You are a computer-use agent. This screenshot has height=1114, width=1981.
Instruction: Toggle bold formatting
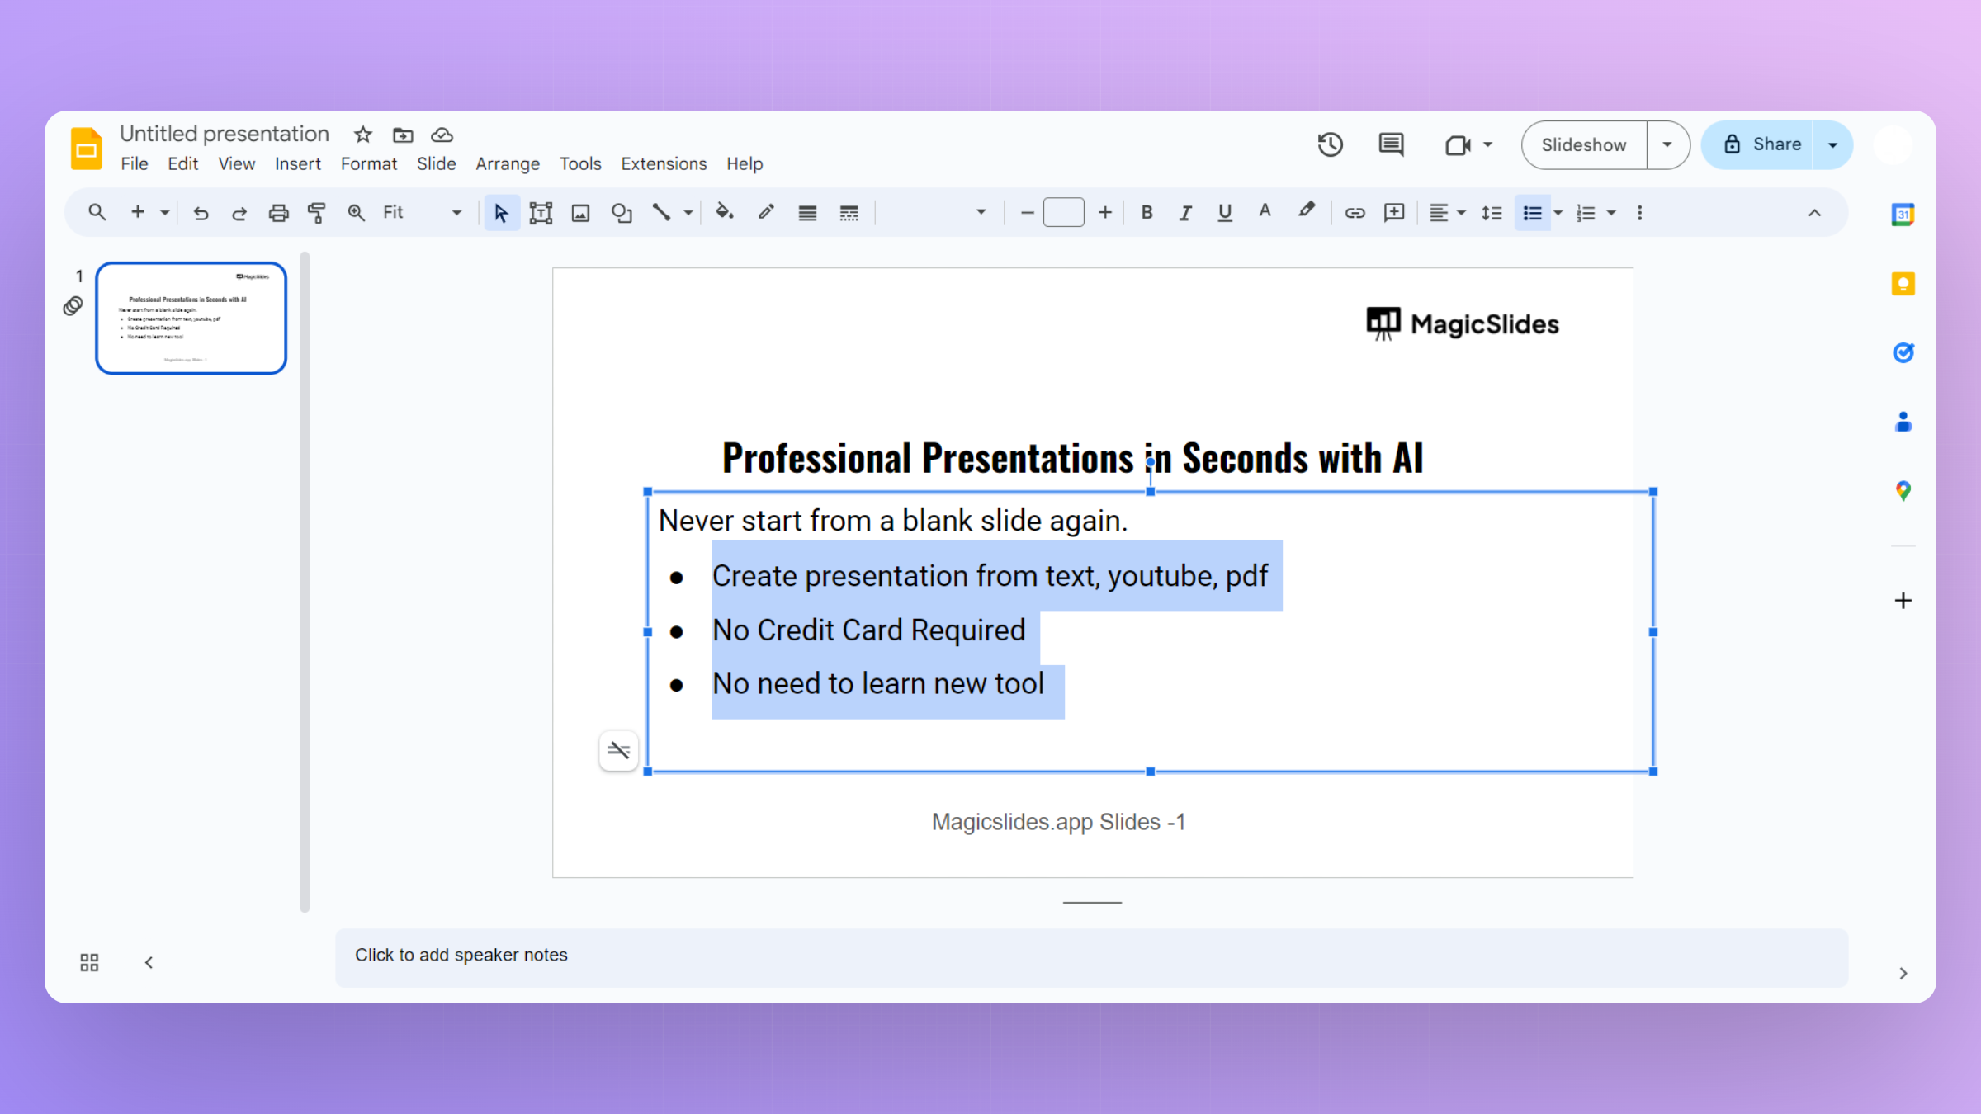point(1147,213)
